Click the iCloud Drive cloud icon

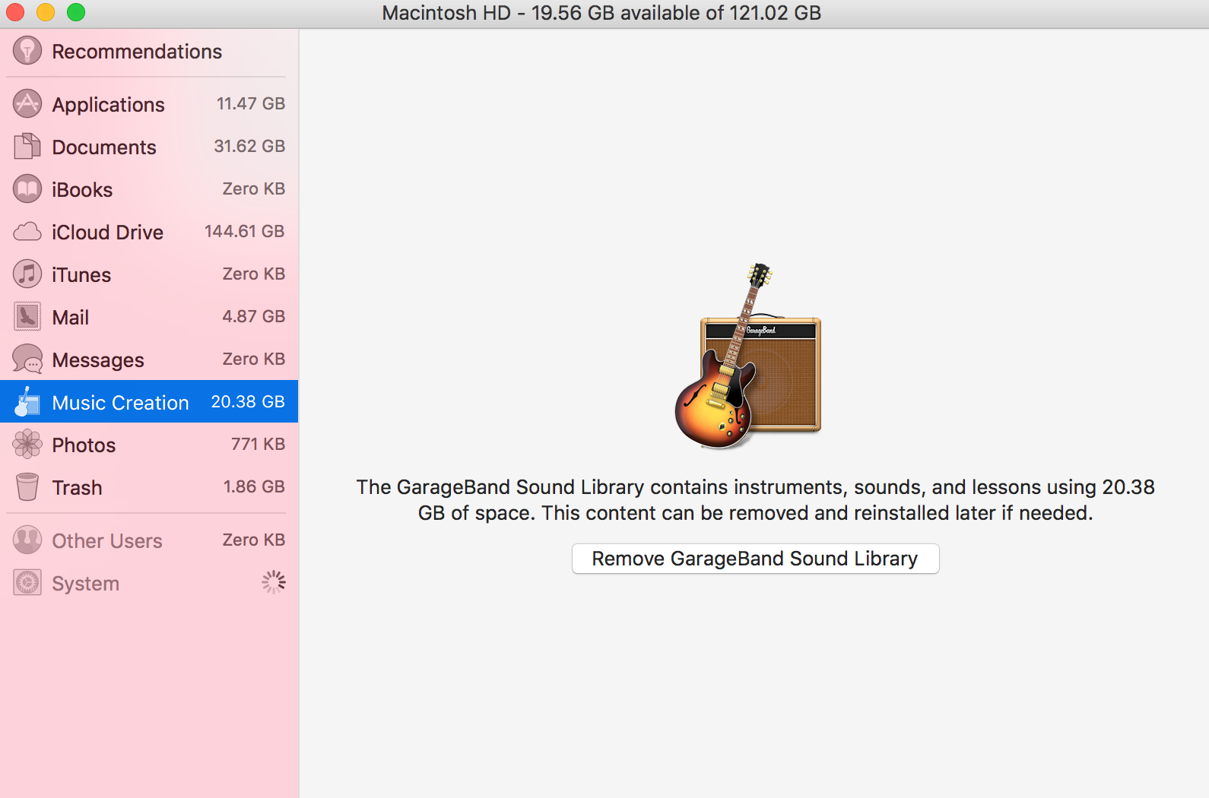click(27, 232)
